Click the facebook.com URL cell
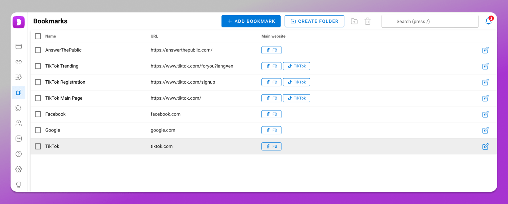508x204 pixels. click(166, 114)
